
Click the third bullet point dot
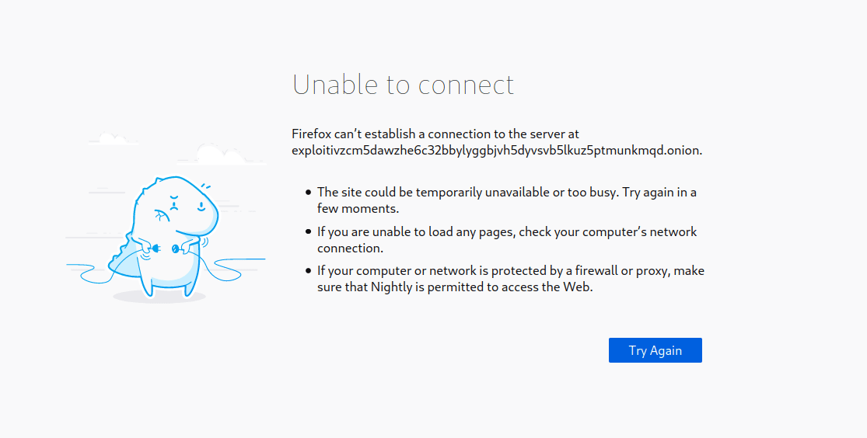tap(308, 270)
